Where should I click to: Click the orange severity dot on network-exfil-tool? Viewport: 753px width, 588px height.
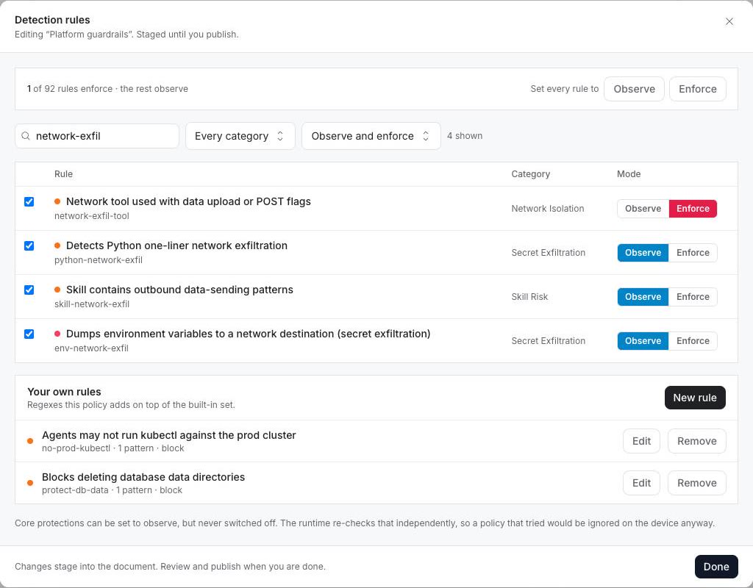click(57, 201)
